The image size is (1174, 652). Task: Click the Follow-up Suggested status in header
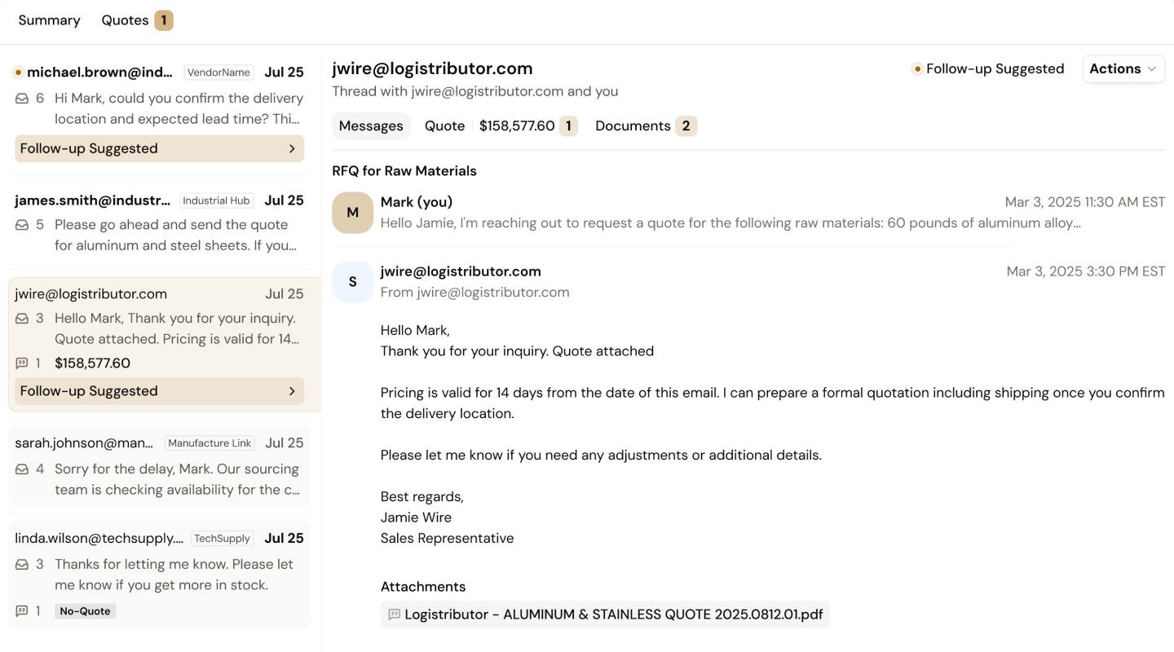987,69
